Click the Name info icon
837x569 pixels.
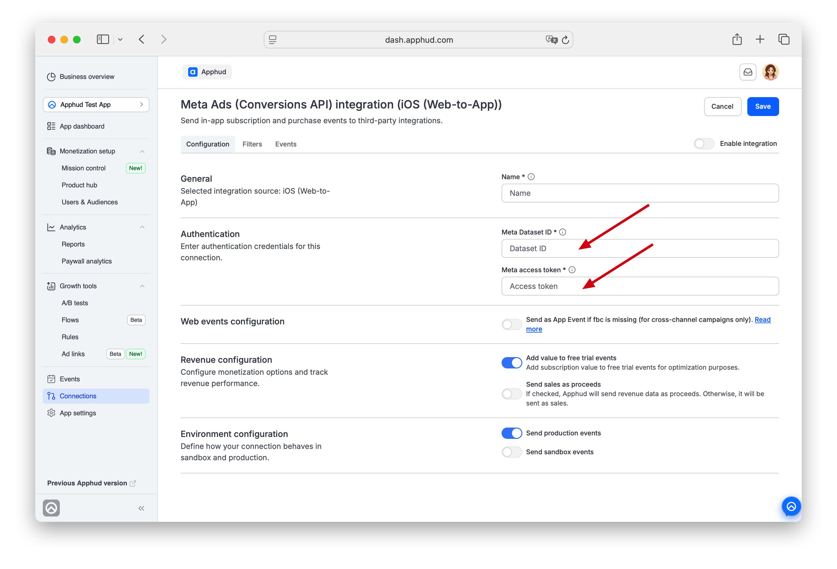[x=531, y=177]
